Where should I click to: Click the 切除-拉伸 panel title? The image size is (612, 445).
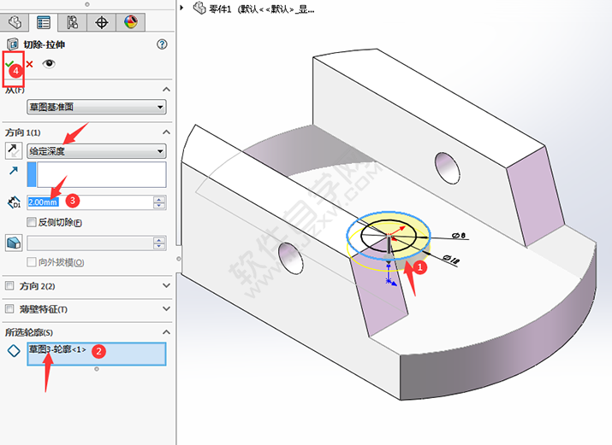point(45,44)
